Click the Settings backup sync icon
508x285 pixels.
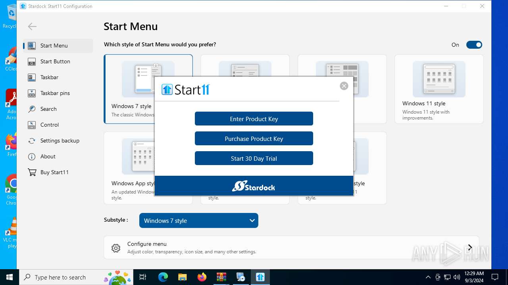[x=32, y=141]
